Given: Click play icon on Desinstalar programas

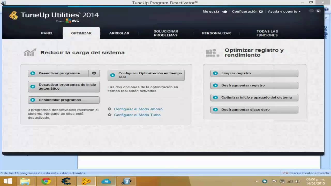Looking at the screenshot, I should tap(33, 100).
